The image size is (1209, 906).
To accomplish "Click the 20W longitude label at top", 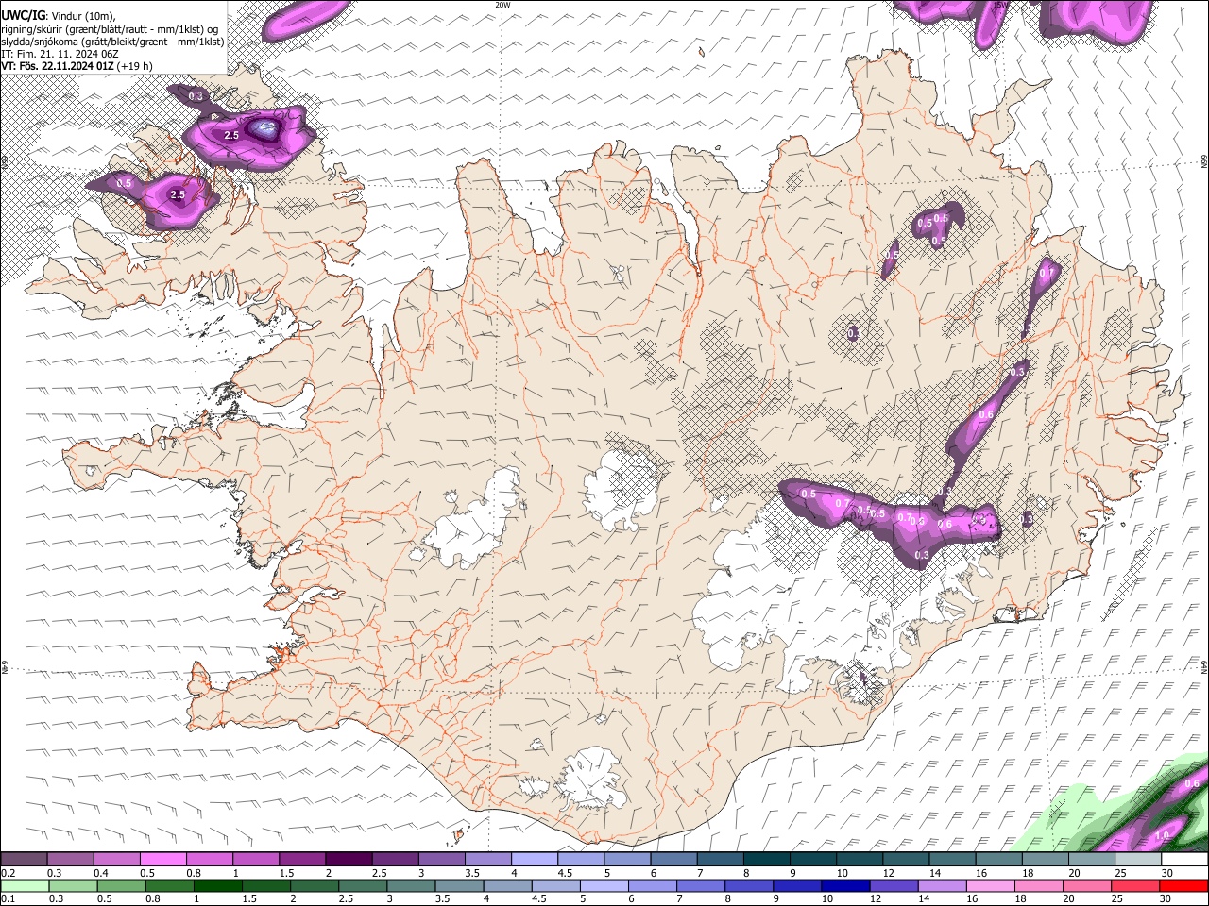I will pos(502,5).
